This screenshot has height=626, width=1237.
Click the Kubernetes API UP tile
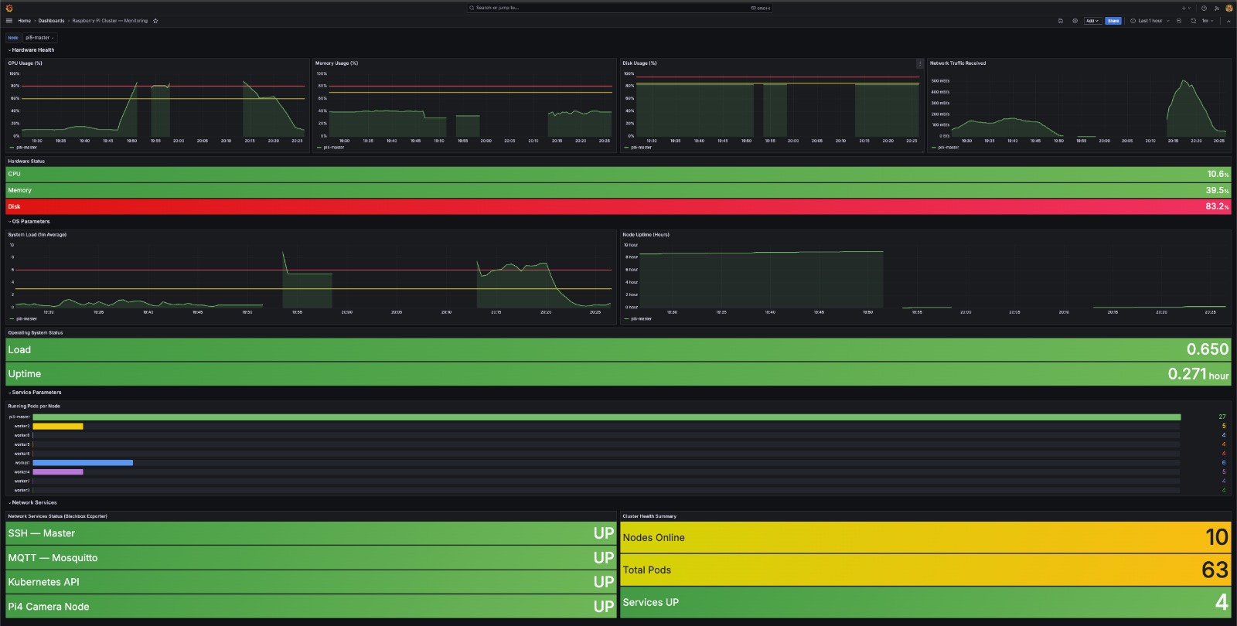click(x=311, y=582)
